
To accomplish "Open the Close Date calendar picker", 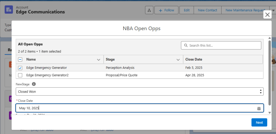I will pos(259,108).
